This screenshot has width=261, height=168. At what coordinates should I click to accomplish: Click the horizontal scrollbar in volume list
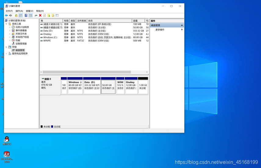pos(87,72)
